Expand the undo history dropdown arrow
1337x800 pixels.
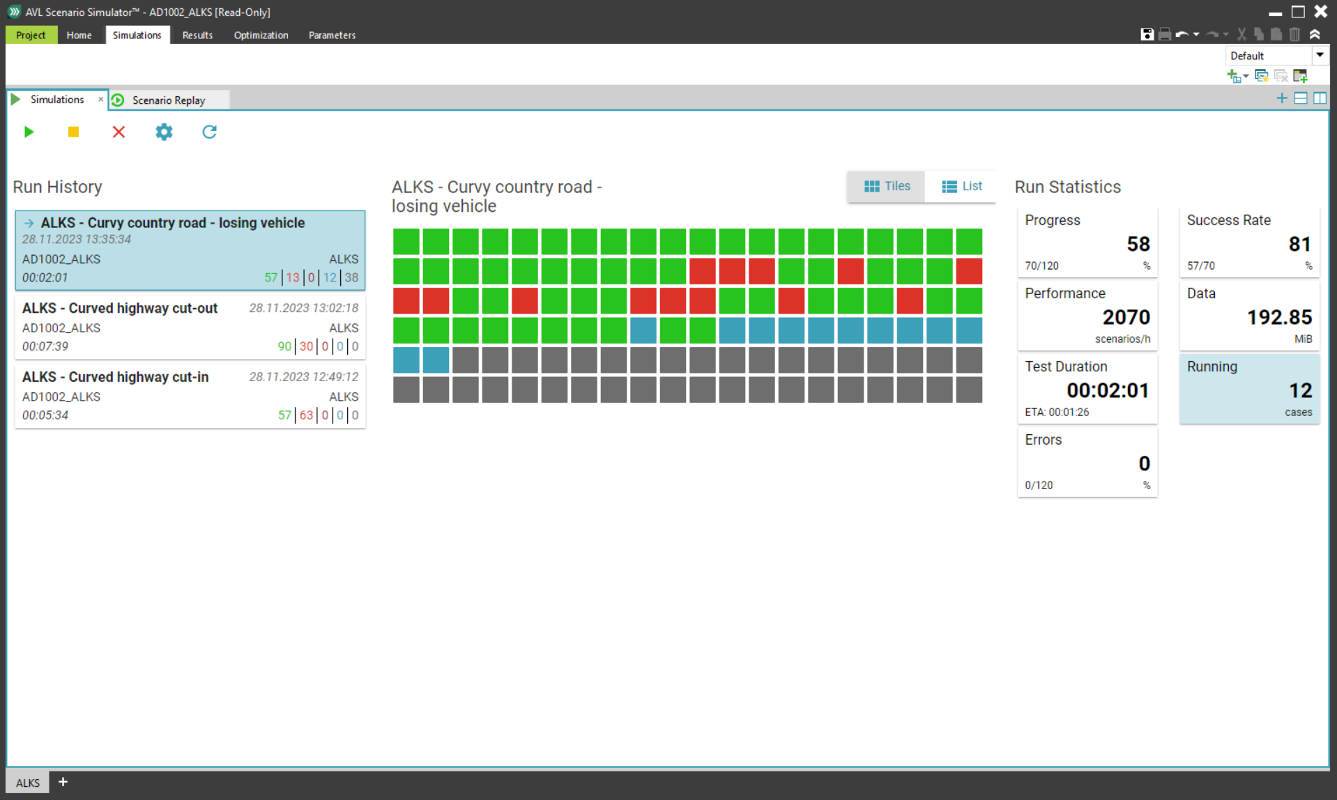click(1196, 34)
